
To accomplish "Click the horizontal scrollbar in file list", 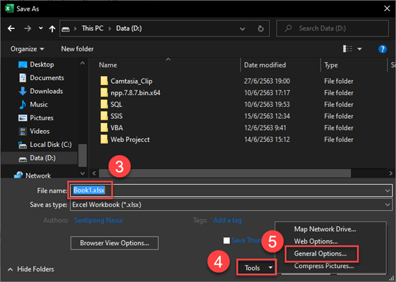I will tap(225, 173).
